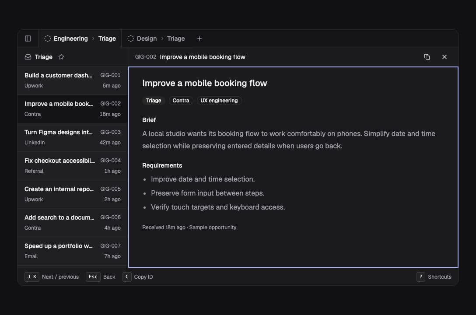Open Create an internal report gig GIG-005
This screenshot has height=315, width=476.
[x=73, y=194]
